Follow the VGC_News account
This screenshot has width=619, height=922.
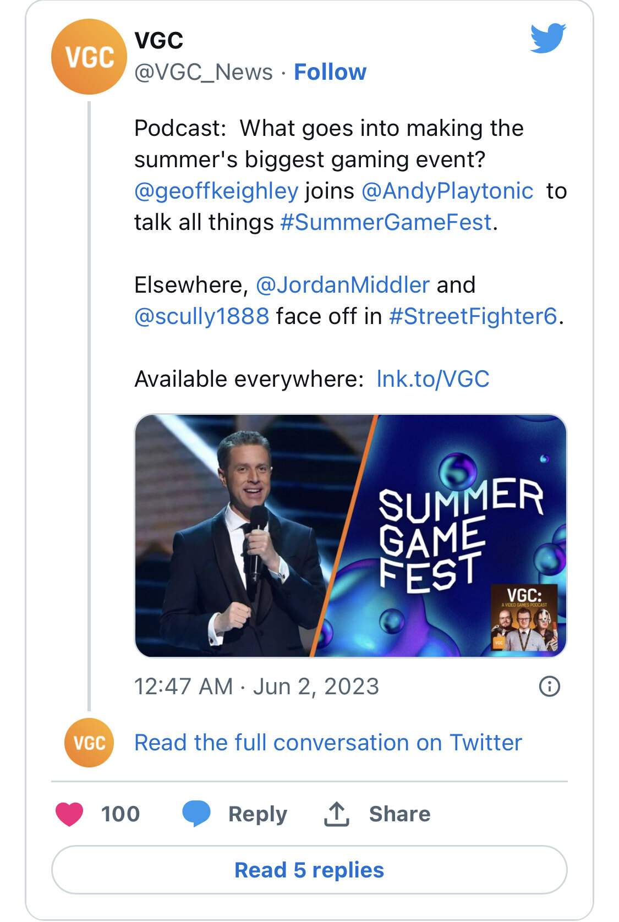coord(330,72)
